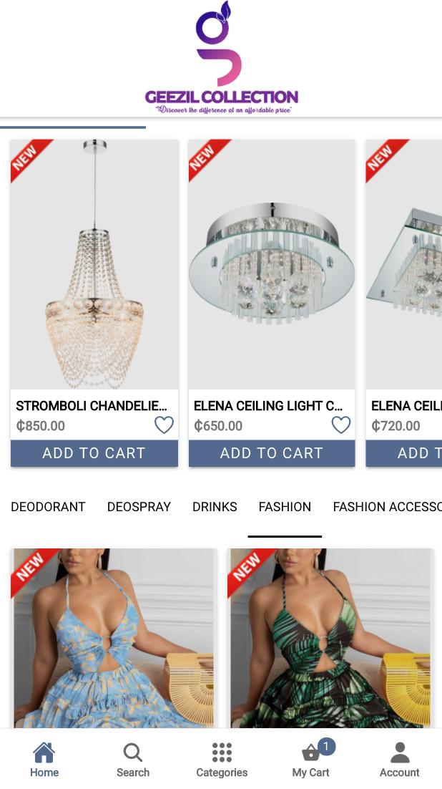The height and width of the screenshot is (789, 442).
Task: Favorite the Stromboli Chandelier with heart icon
Action: click(x=164, y=425)
